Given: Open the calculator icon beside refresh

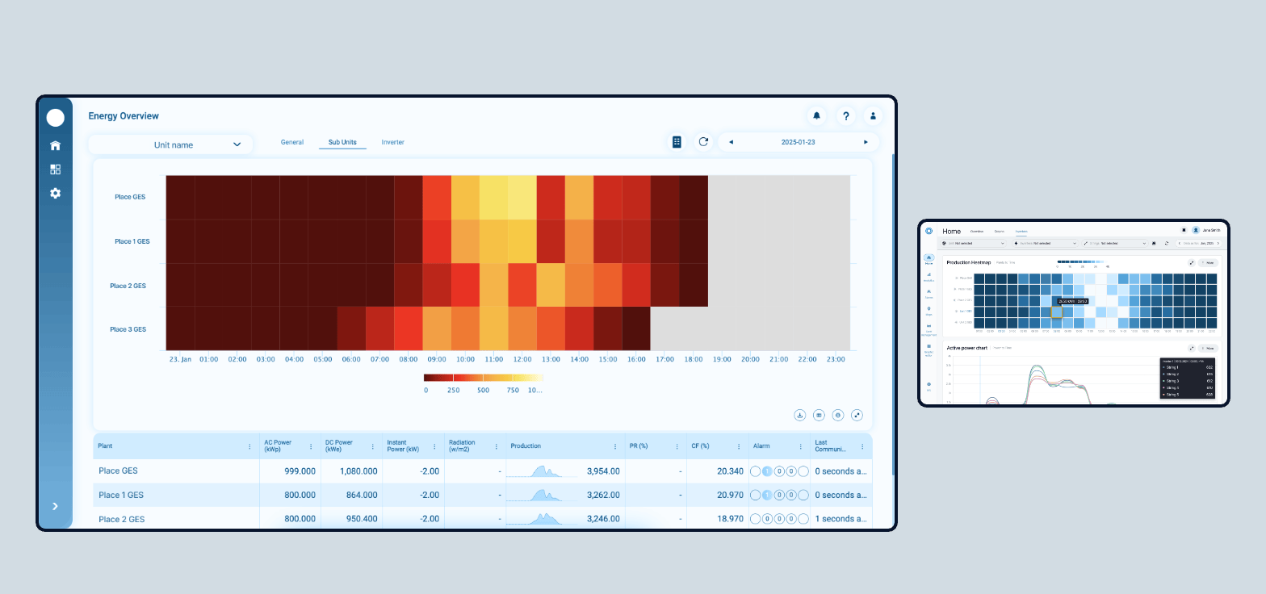Looking at the screenshot, I should (x=677, y=142).
